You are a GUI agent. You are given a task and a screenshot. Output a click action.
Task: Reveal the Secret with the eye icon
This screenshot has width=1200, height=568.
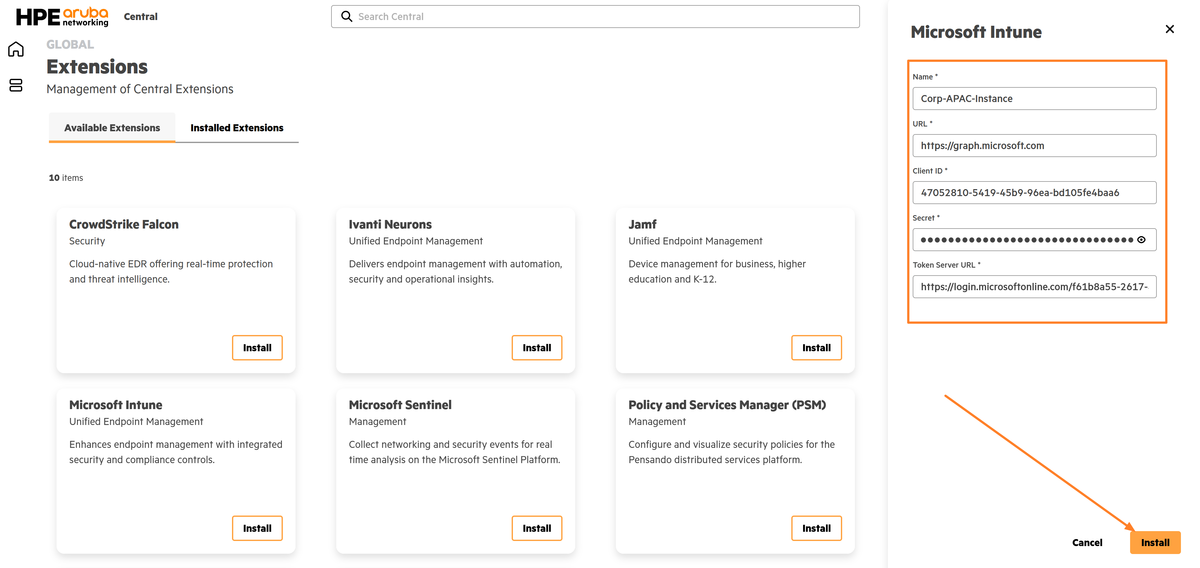click(x=1141, y=240)
